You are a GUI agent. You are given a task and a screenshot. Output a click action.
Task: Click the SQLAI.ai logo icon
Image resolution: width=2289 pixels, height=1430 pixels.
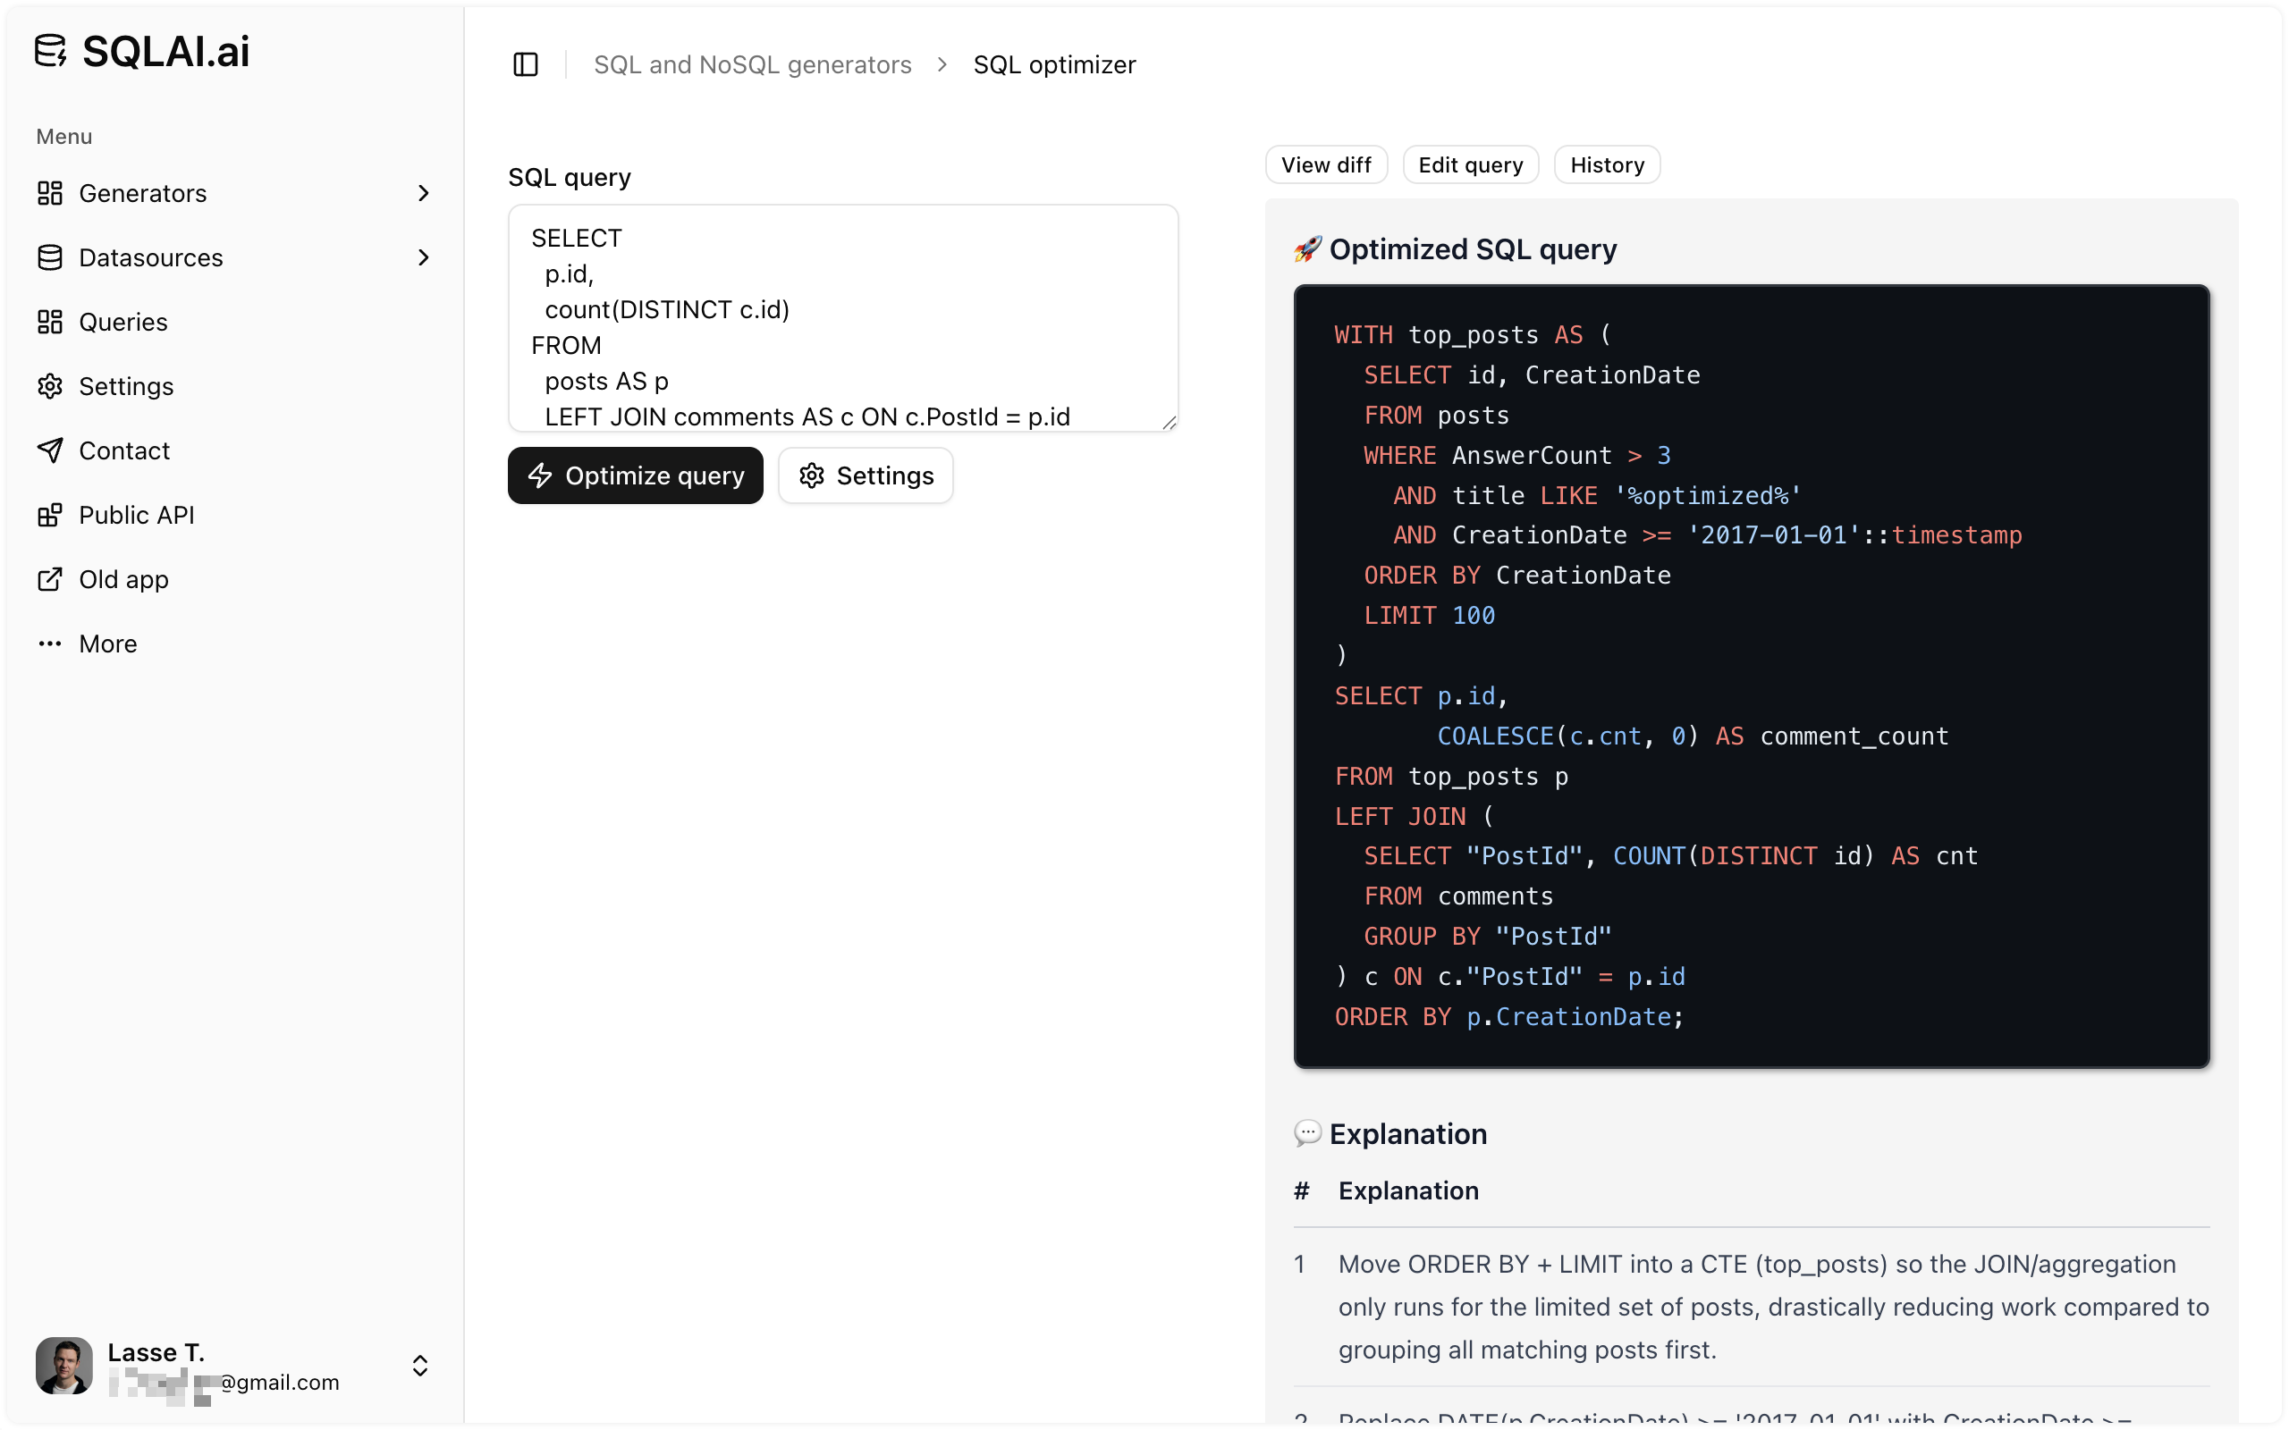coord(51,51)
